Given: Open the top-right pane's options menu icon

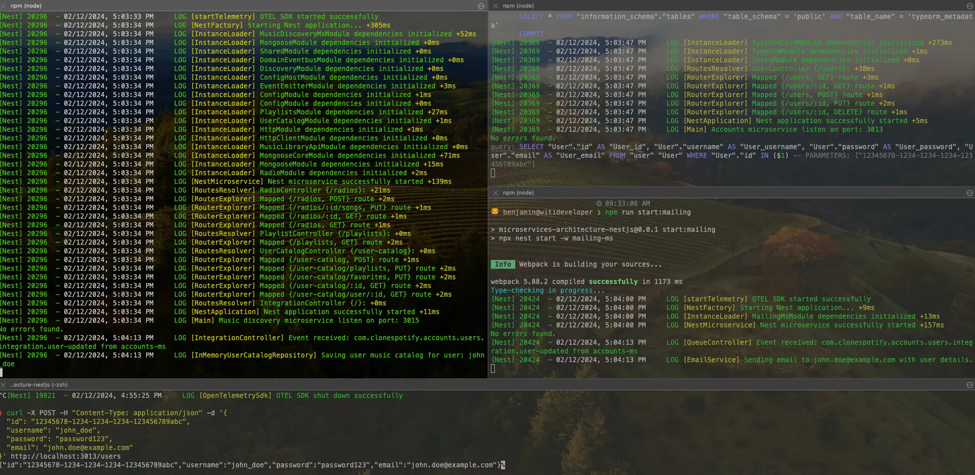Looking at the screenshot, I should [x=969, y=6].
